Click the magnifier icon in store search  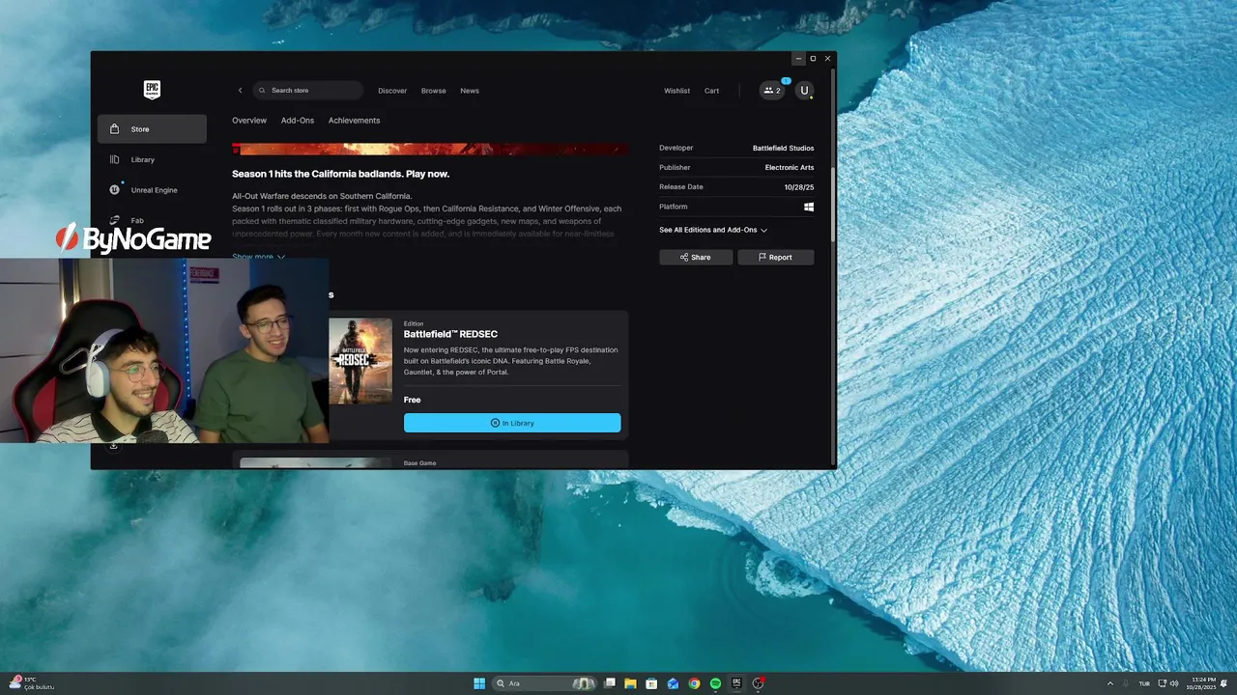pos(262,91)
